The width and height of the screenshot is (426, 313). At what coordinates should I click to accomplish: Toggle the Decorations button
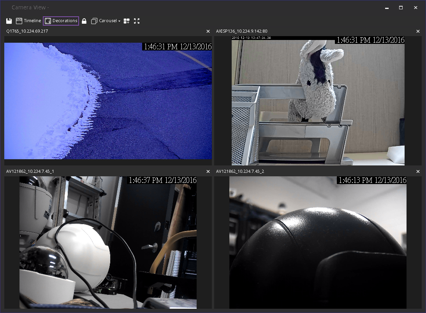coord(61,21)
